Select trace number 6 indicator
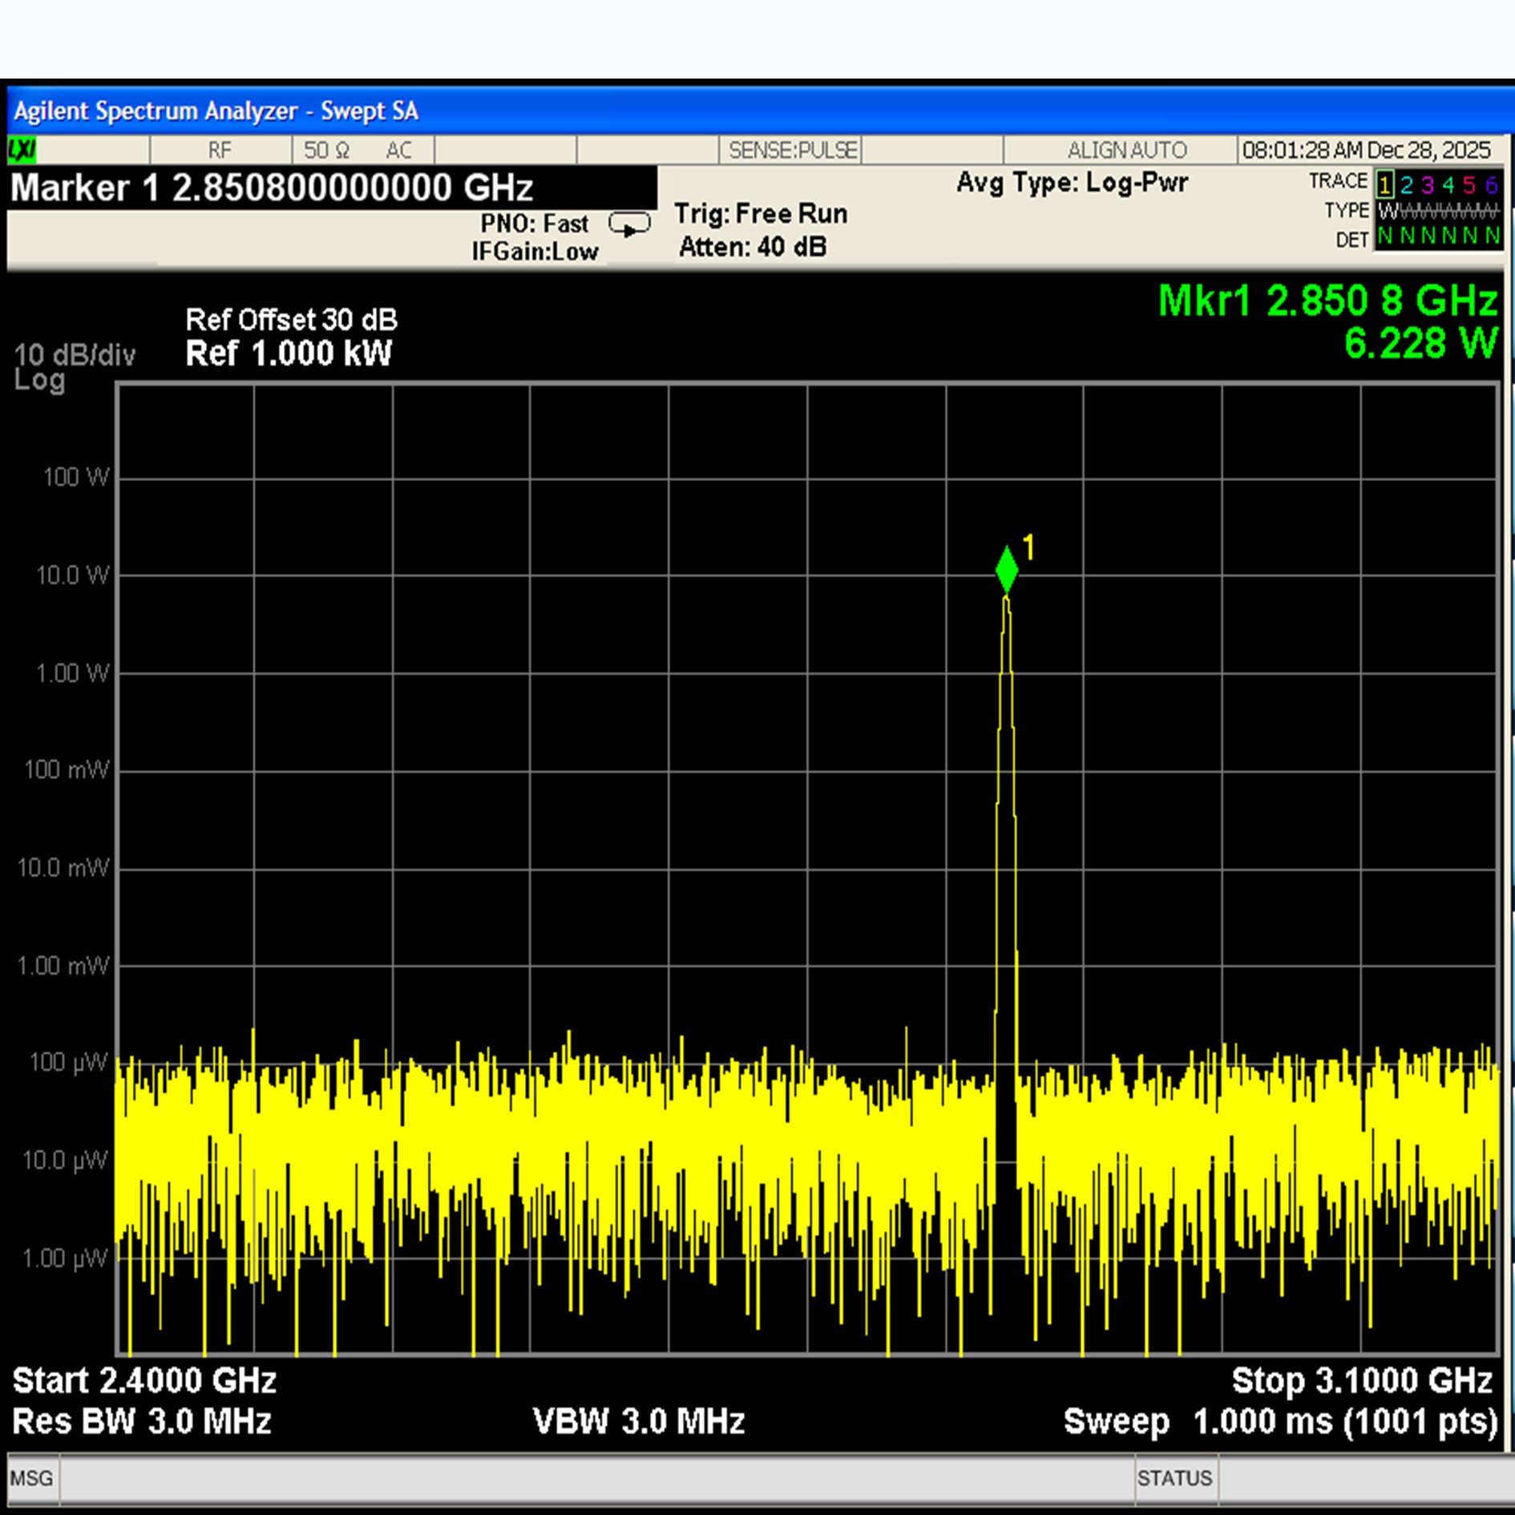This screenshot has width=1515, height=1515. (1491, 185)
